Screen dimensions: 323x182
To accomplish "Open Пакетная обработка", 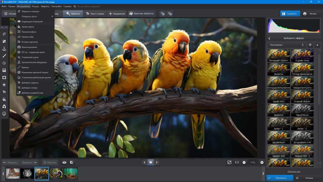I will pos(141,14).
